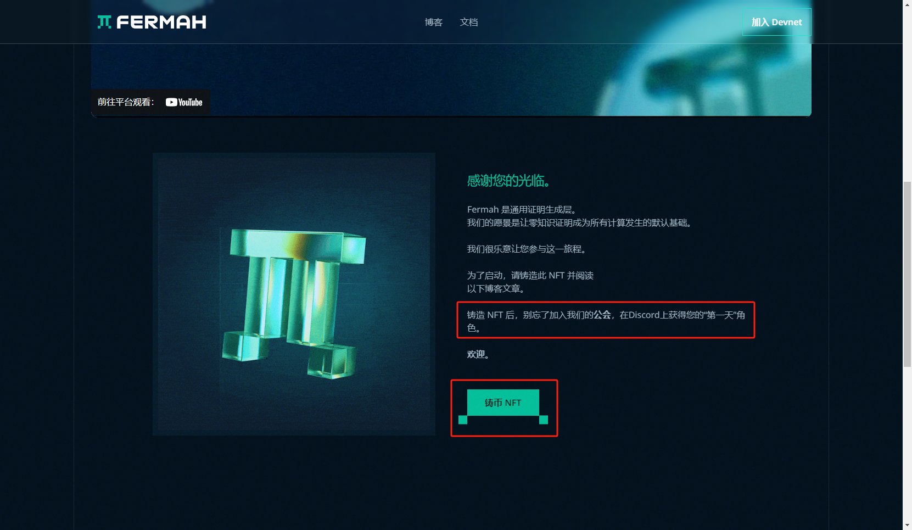Open the 文档 navigation item
Image resolution: width=912 pixels, height=530 pixels.
(x=469, y=22)
